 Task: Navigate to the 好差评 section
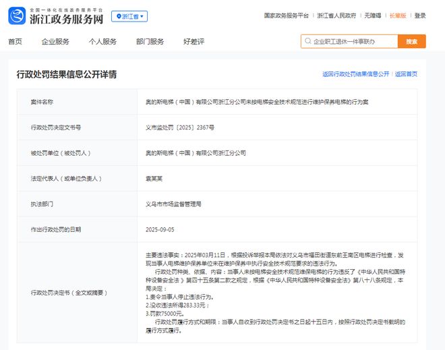pos(194,41)
